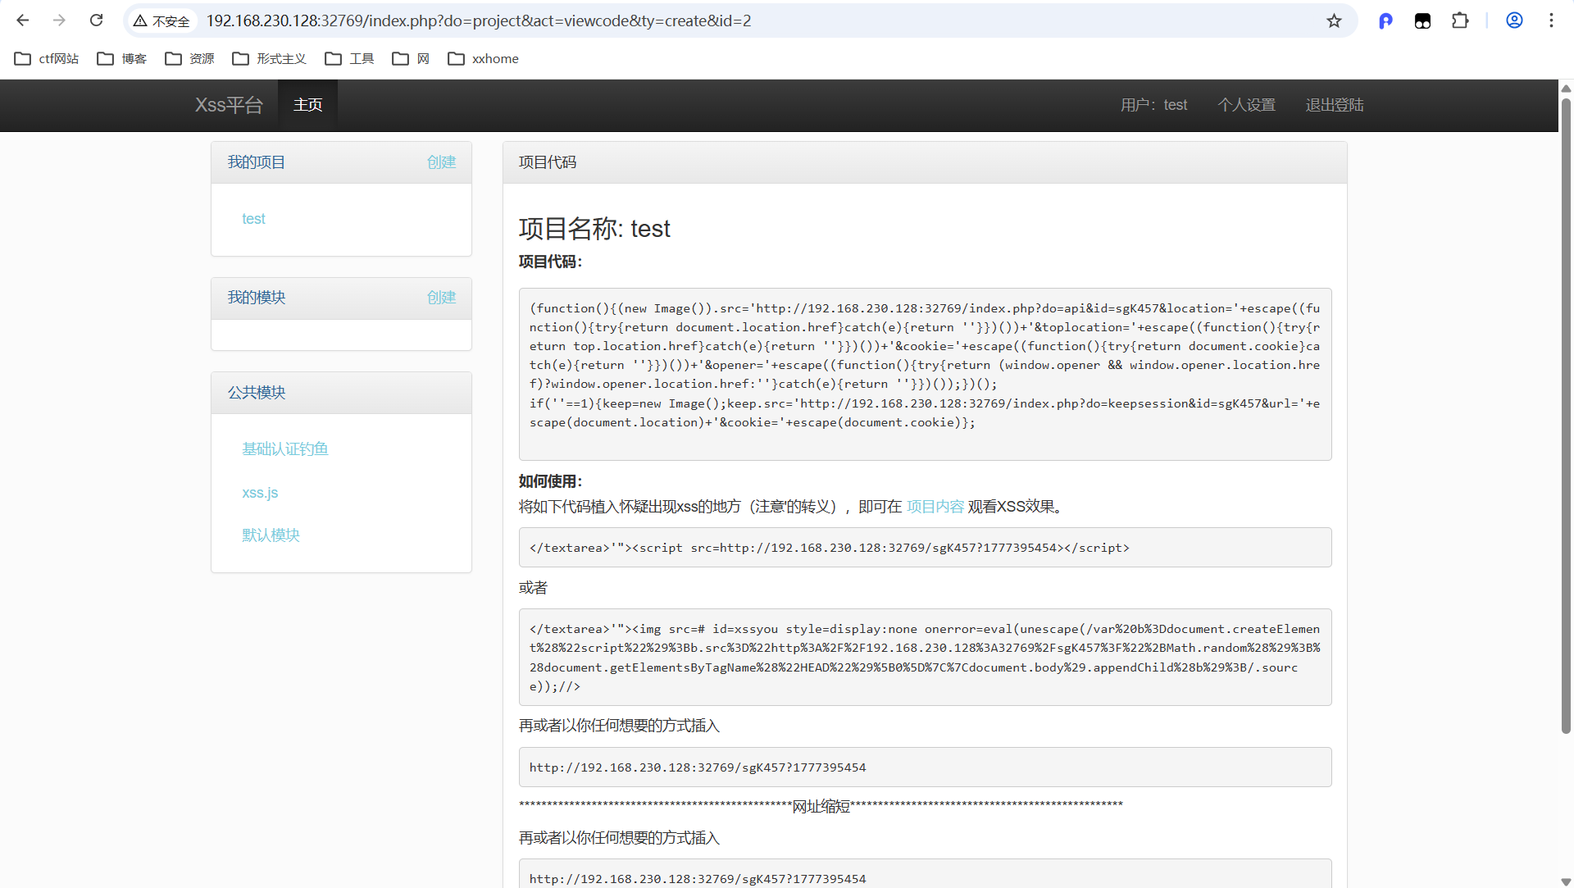Open the 基础认证钓鱼 public module
This screenshot has height=888, width=1574.
pyautogui.click(x=285, y=449)
